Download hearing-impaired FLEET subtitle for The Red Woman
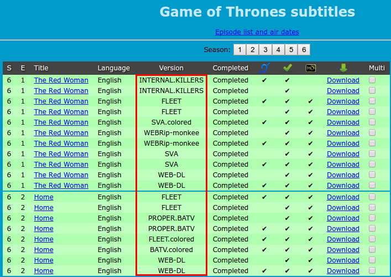Viewport: 391px width, 277px height. pyautogui.click(x=343, y=101)
